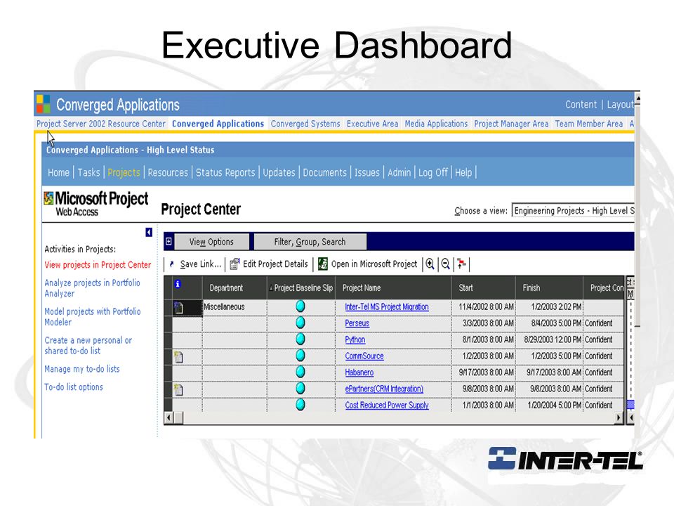674x506 pixels.
Task: Click the information column header icon
Action: (x=178, y=284)
